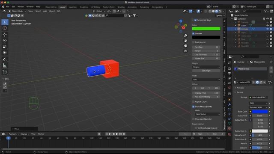Click the zoom view magnifier icon
The image size is (274, 154).
185,36
